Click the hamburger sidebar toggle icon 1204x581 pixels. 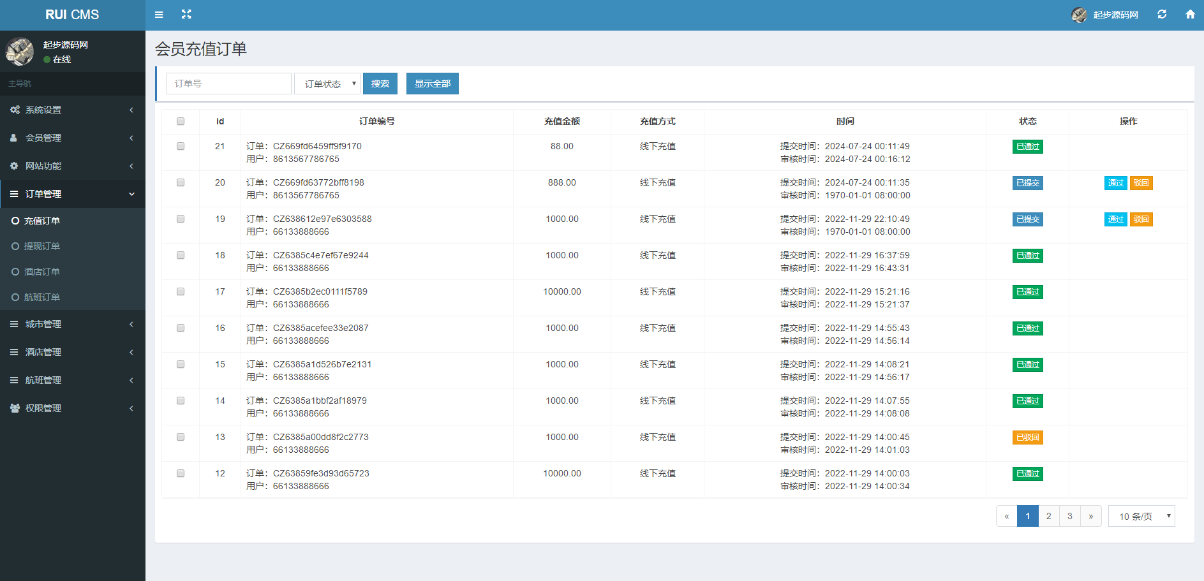click(159, 15)
